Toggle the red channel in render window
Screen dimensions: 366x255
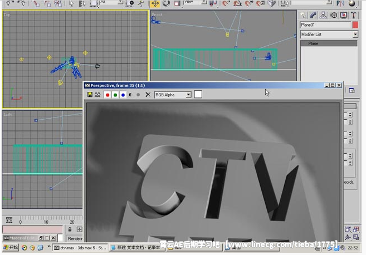(x=108, y=95)
